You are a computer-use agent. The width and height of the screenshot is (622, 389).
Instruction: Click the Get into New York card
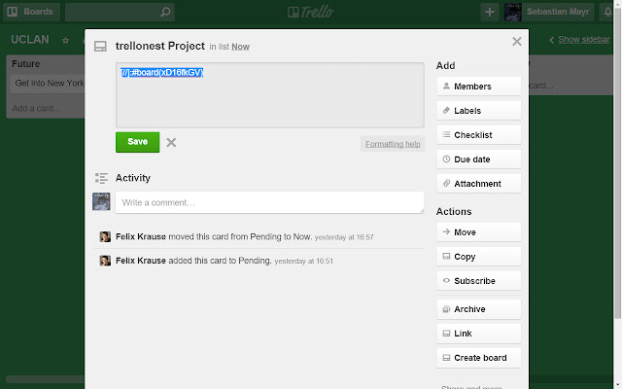pyautogui.click(x=48, y=84)
